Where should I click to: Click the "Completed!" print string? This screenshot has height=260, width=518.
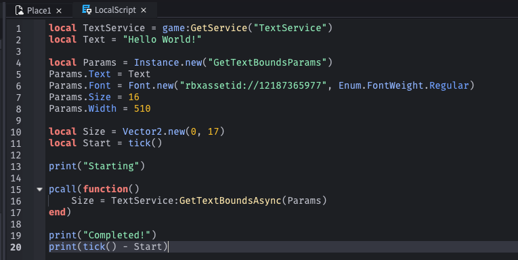point(116,235)
